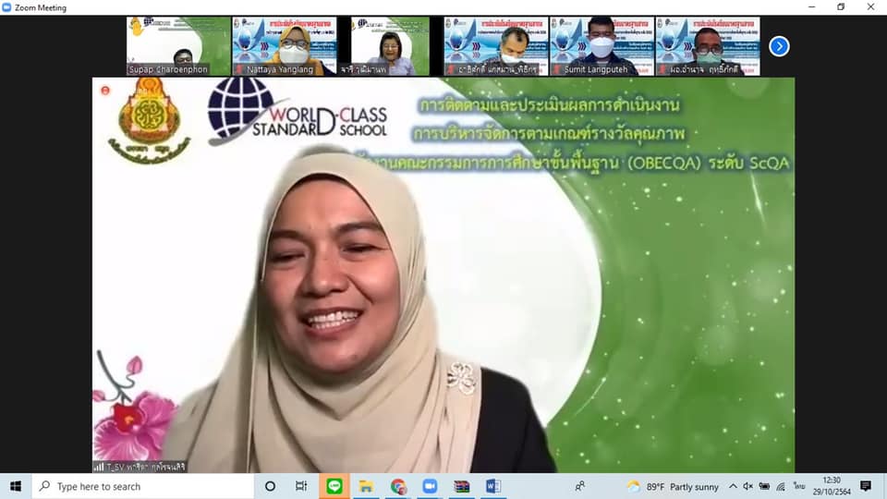Expand the hidden system tray icons

coord(733,487)
